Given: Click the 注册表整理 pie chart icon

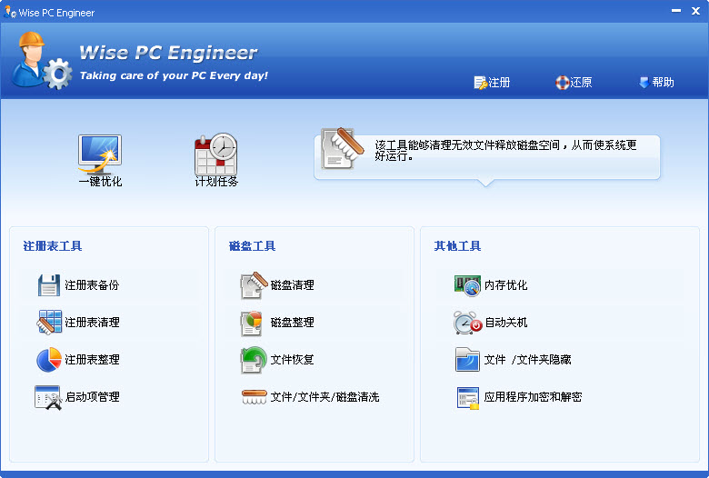Looking at the screenshot, I should tap(49, 360).
